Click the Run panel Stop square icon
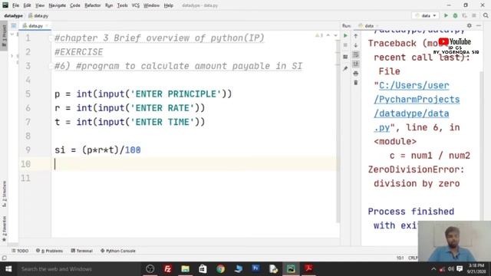 (345, 45)
